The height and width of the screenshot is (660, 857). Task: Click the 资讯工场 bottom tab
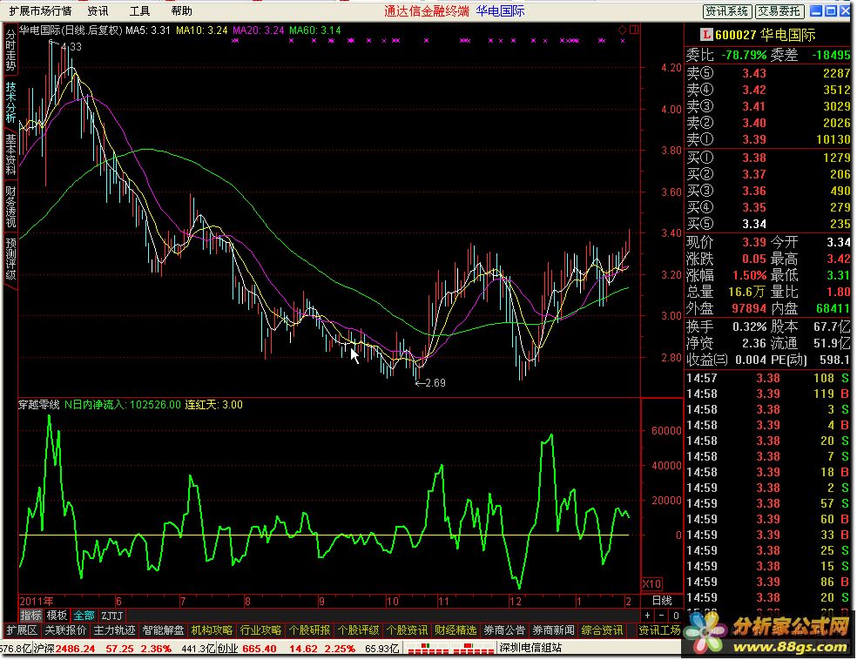click(659, 630)
